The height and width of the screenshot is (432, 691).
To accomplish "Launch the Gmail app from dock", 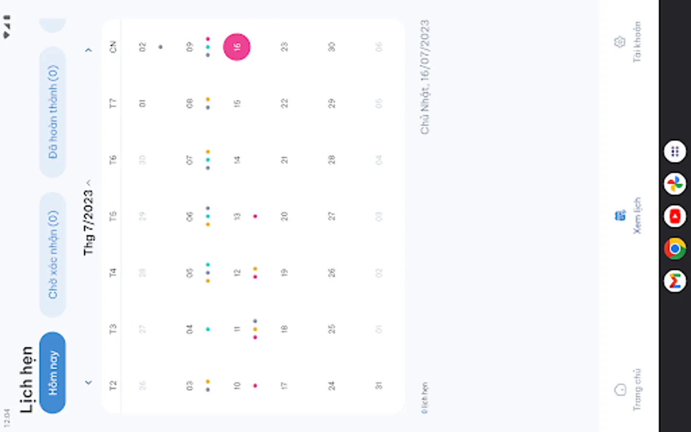I will pyautogui.click(x=675, y=281).
